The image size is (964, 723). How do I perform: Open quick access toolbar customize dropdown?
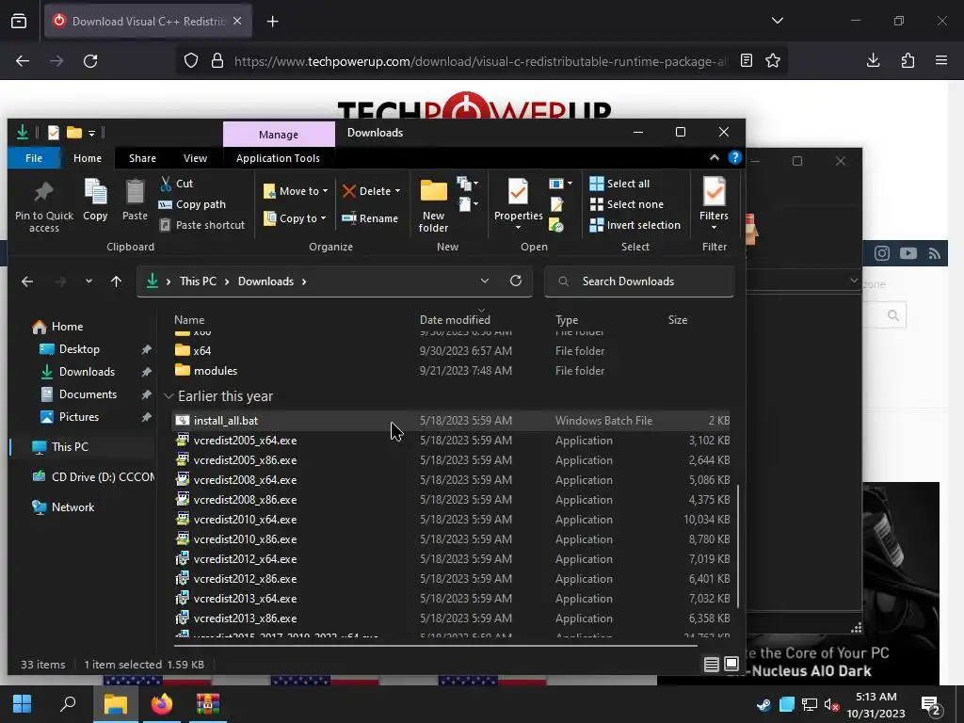[x=91, y=133]
